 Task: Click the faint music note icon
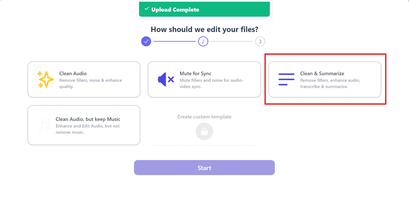click(44, 125)
